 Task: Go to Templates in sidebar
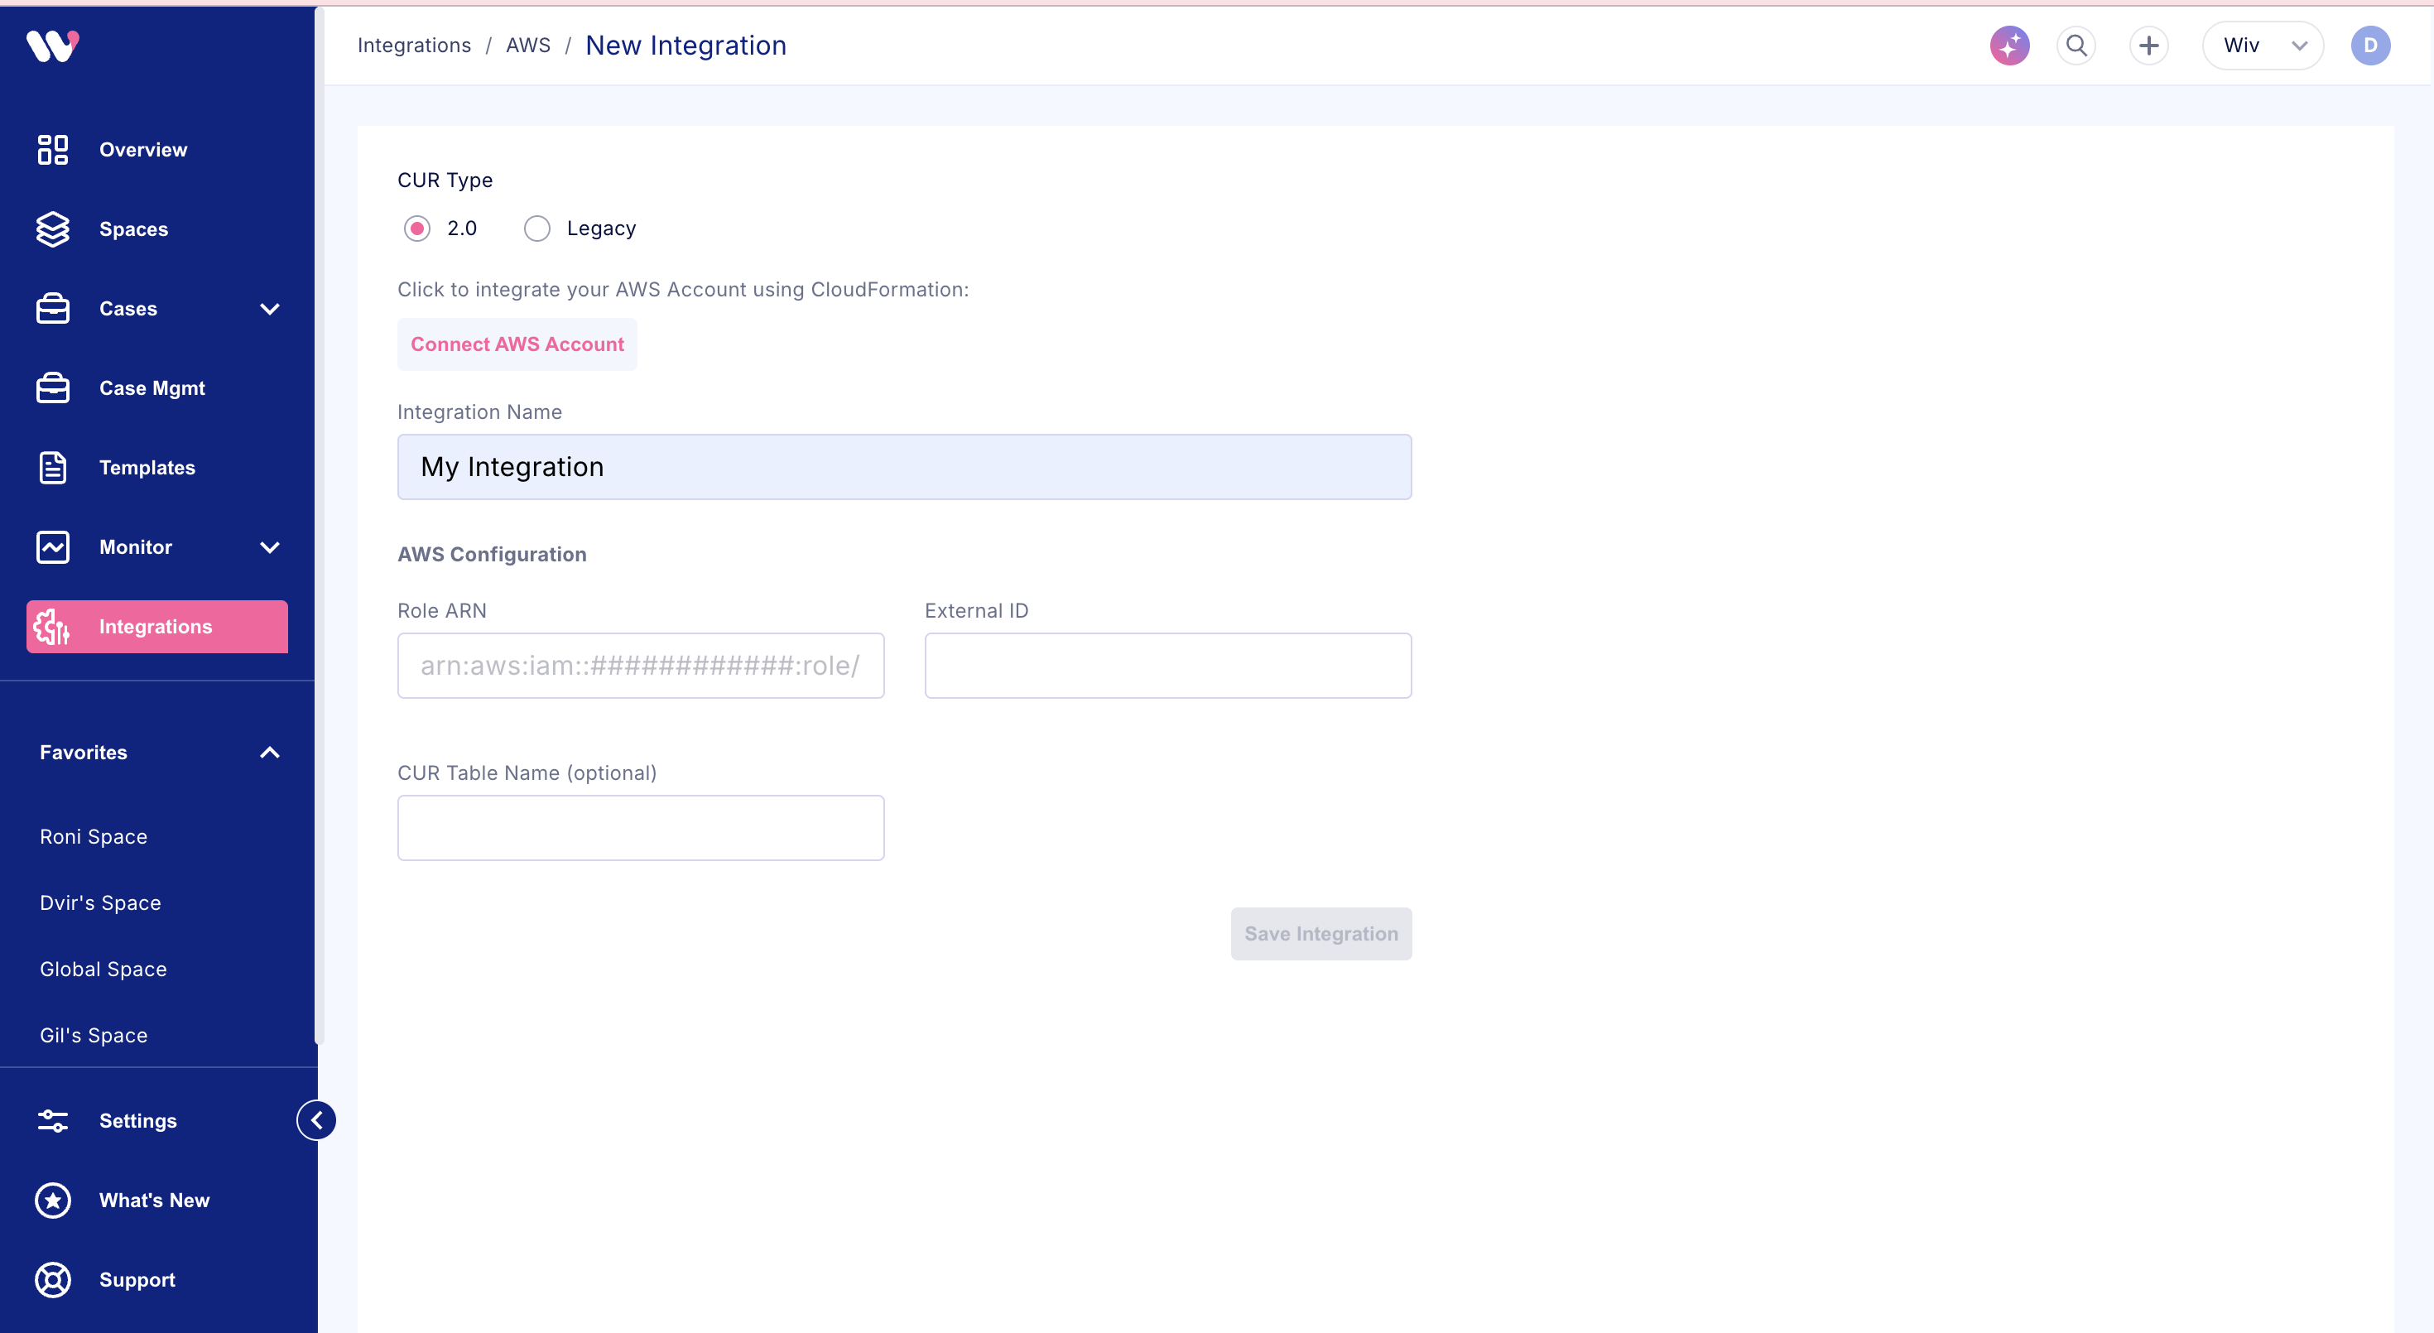tap(147, 468)
